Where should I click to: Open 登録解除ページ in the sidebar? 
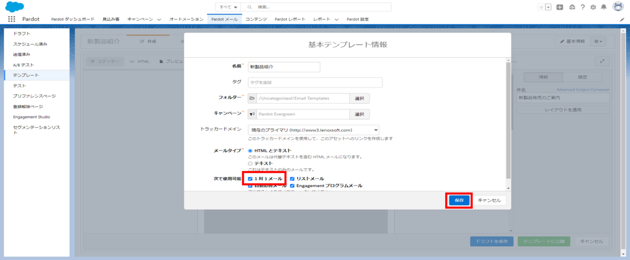tap(28, 106)
